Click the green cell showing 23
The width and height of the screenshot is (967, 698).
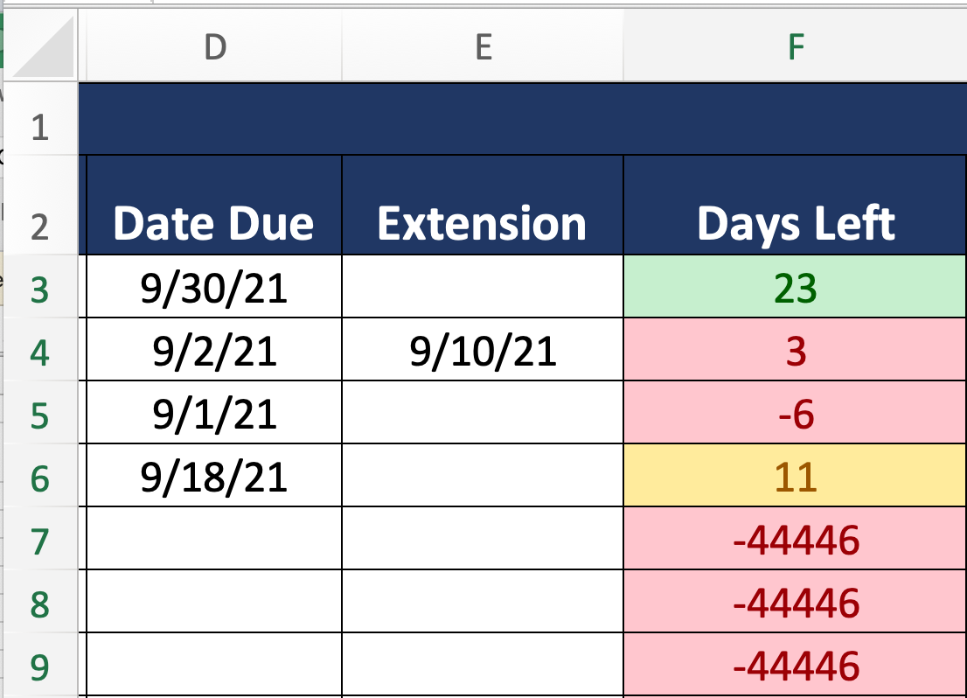(x=795, y=288)
